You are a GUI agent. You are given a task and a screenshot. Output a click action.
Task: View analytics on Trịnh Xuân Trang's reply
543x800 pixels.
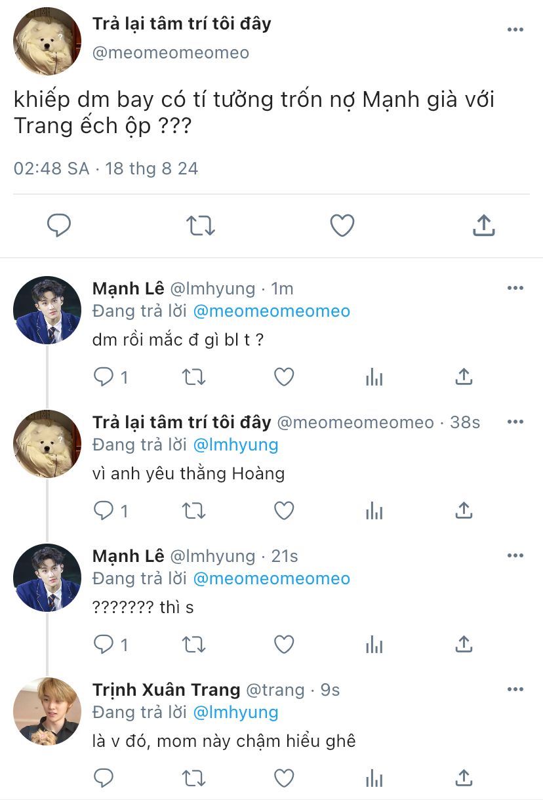pyautogui.click(x=374, y=778)
